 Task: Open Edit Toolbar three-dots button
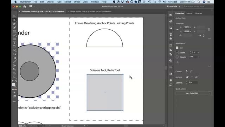pyautogui.click(x=14, y=101)
